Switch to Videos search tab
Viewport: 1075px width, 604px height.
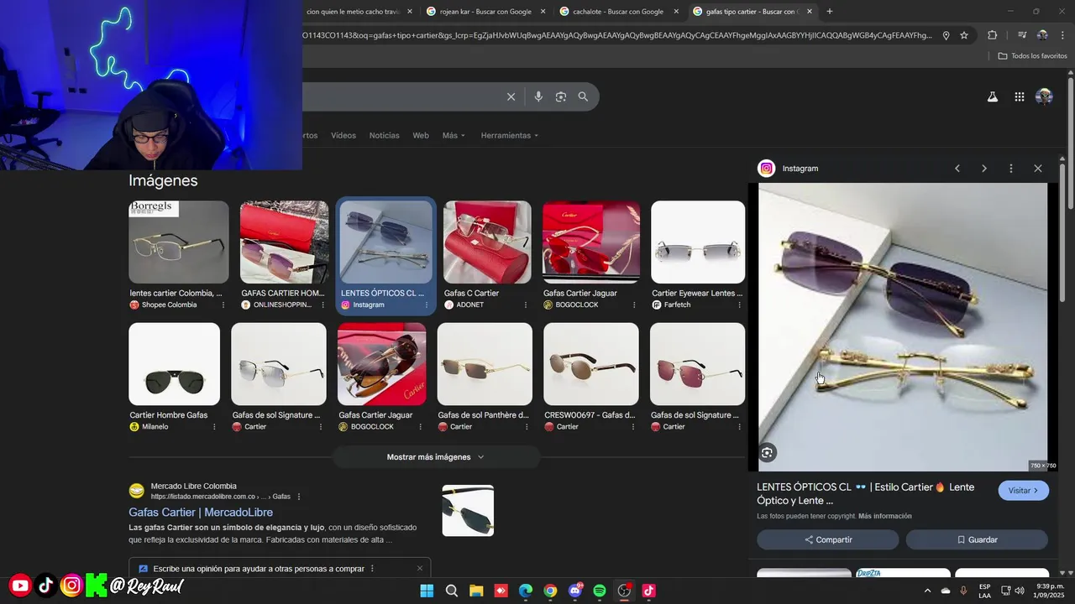(x=343, y=136)
